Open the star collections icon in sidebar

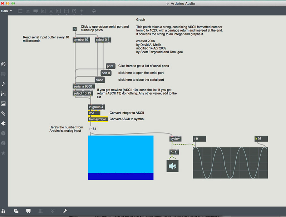[3, 153]
